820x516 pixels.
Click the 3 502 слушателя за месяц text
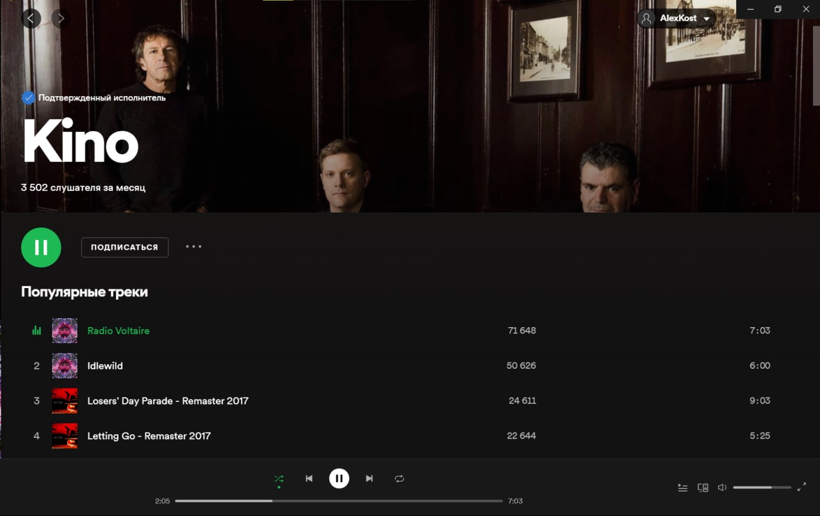pyautogui.click(x=83, y=188)
